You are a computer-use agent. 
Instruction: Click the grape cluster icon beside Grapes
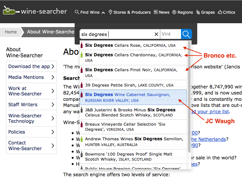click(x=198, y=12)
